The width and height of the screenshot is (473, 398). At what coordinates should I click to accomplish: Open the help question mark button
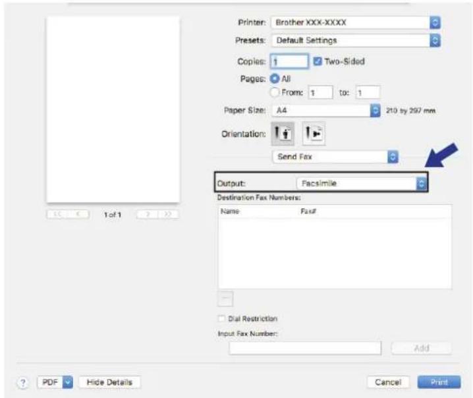click(22, 383)
